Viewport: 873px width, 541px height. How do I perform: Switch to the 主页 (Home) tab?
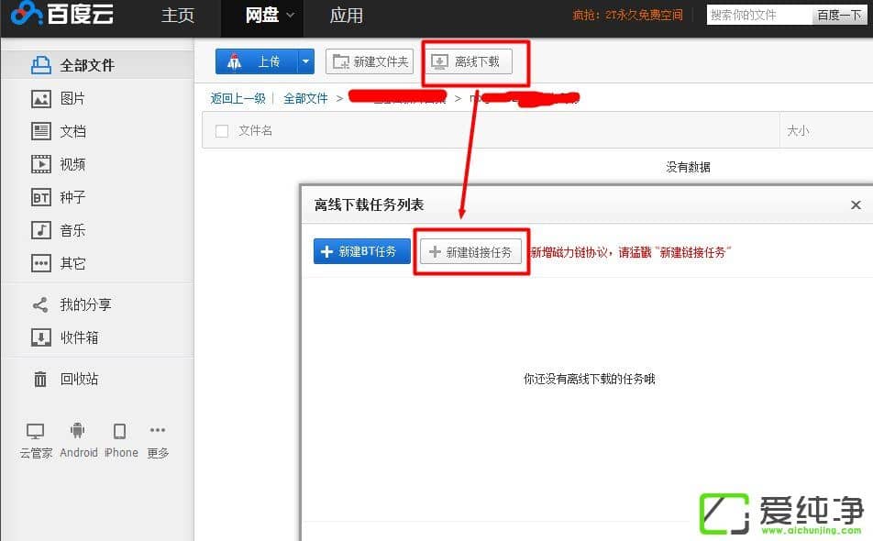pyautogui.click(x=178, y=16)
